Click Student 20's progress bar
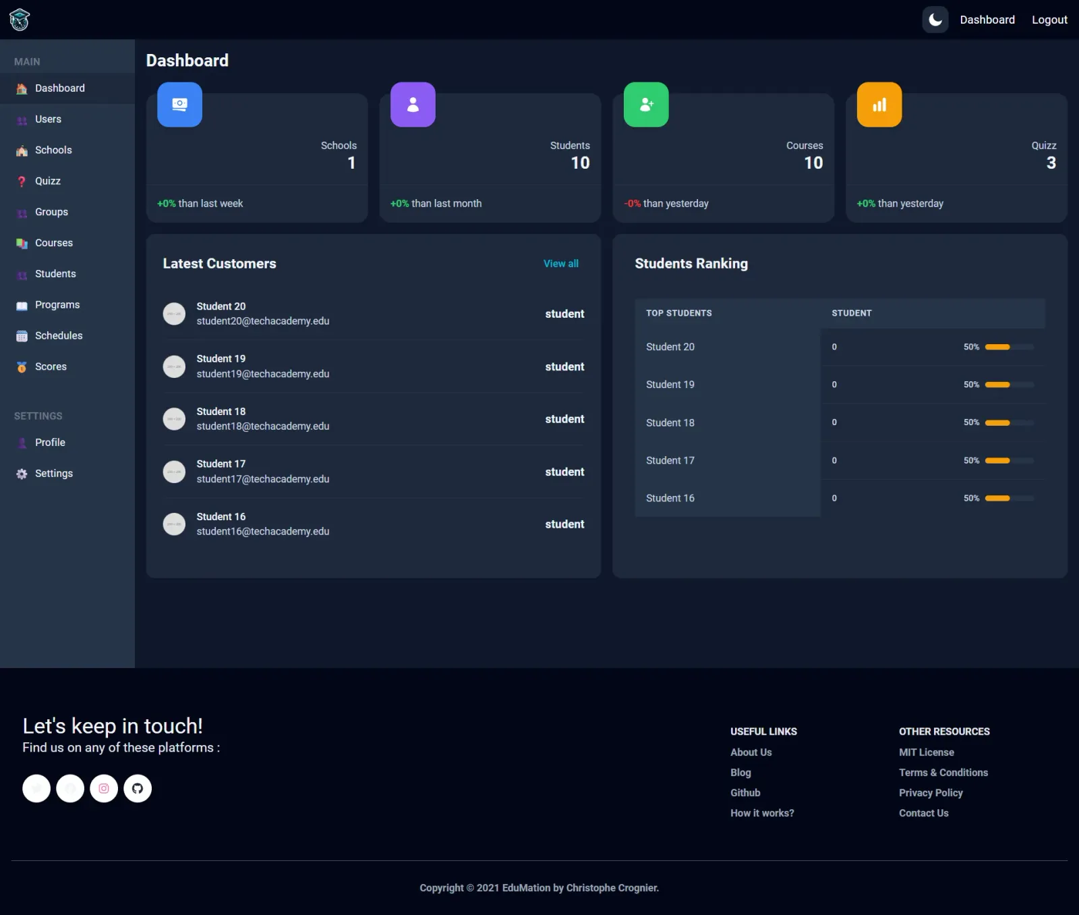Image resolution: width=1079 pixels, height=915 pixels. 1010,347
